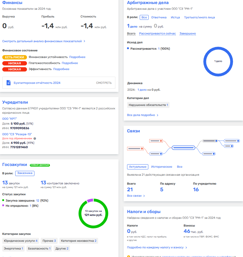Click the red ЕСТЬ РИСКИ status badge
The image size is (243, 257).
[x=14, y=57]
